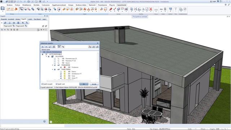This screenshot has width=231, height=130.
Task: Open the Layer palette tab
Action: click(x=44, y=19)
